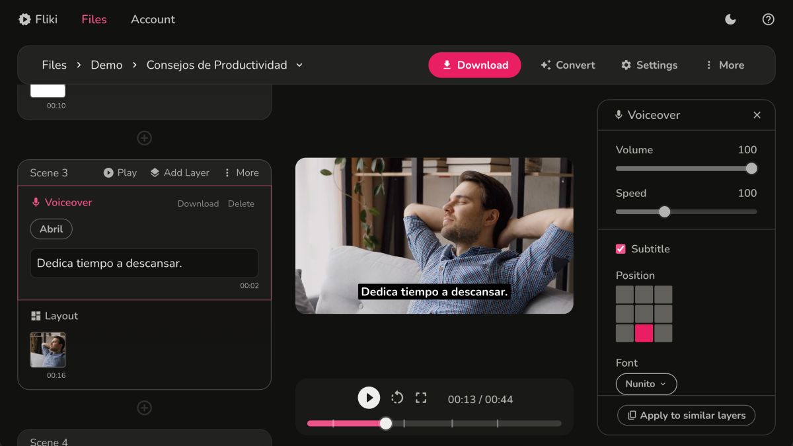Play Scene 3
The height and width of the screenshot is (446, 793).
pyautogui.click(x=120, y=172)
